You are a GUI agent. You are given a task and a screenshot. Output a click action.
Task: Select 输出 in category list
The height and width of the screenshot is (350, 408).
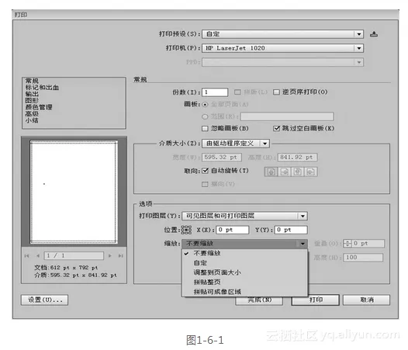pos(32,94)
